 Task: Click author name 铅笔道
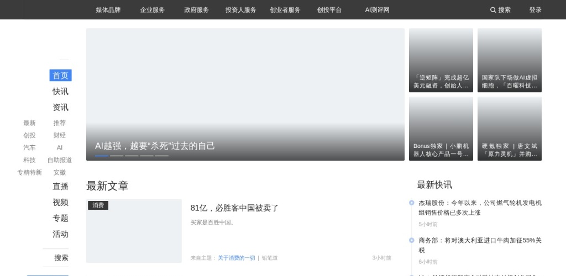[270, 258]
